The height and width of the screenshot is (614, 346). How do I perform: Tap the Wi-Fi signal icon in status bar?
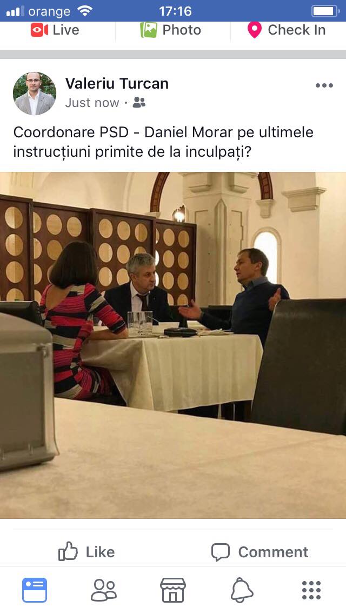pos(85,11)
